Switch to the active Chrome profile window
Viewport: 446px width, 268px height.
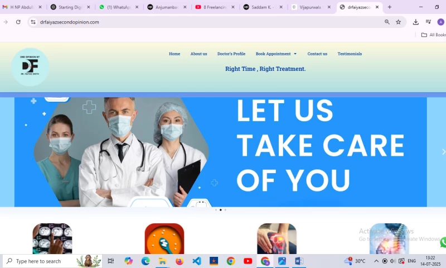tap(265, 261)
